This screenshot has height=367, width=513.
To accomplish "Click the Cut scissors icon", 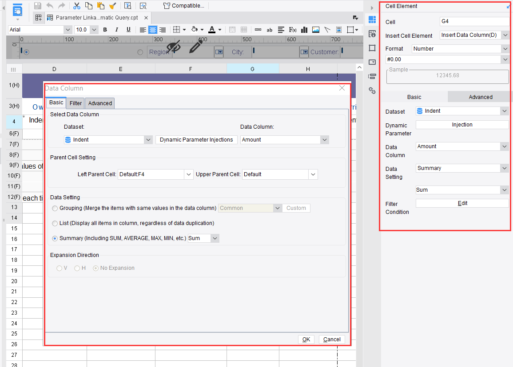I will [x=76, y=6].
